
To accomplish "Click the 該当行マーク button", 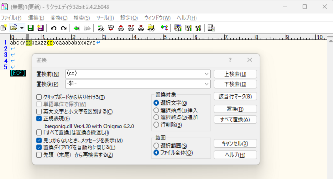I will pos(235,96).
